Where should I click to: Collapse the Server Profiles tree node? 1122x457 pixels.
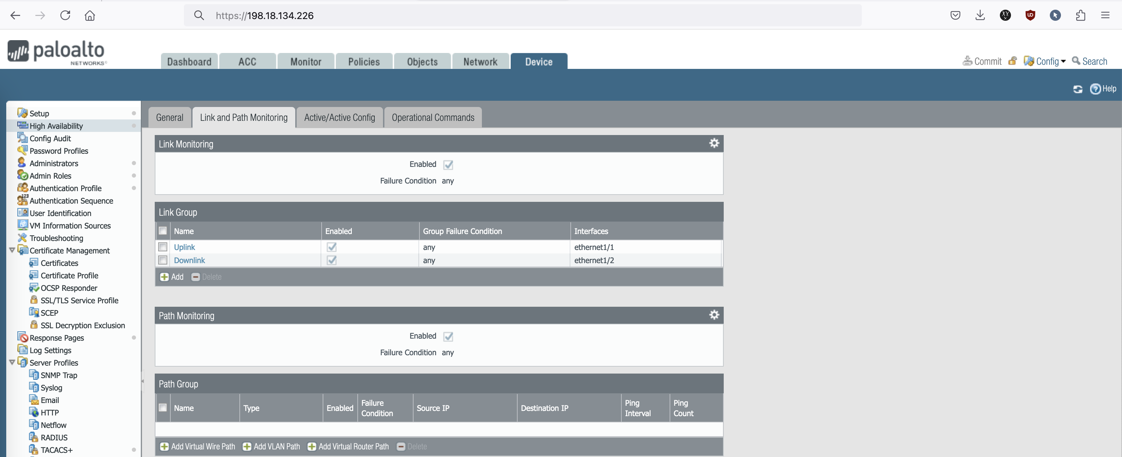pos(12,362)
